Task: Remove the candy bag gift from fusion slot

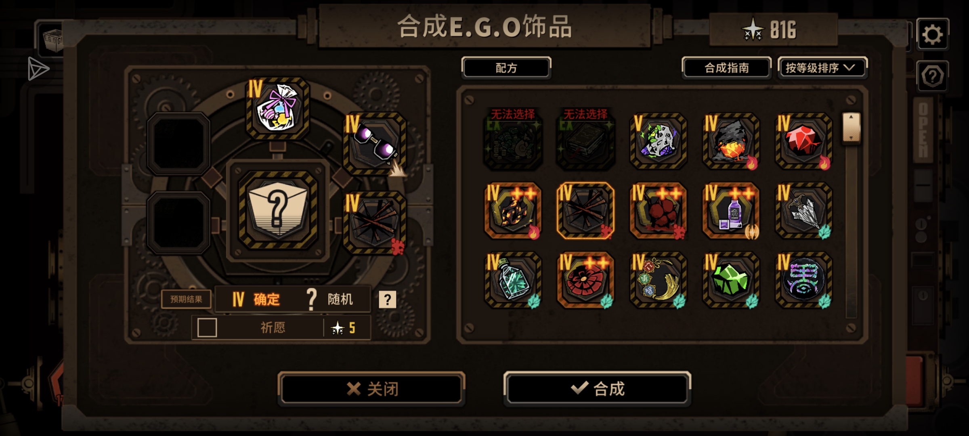Action: [x=278, y=108]
